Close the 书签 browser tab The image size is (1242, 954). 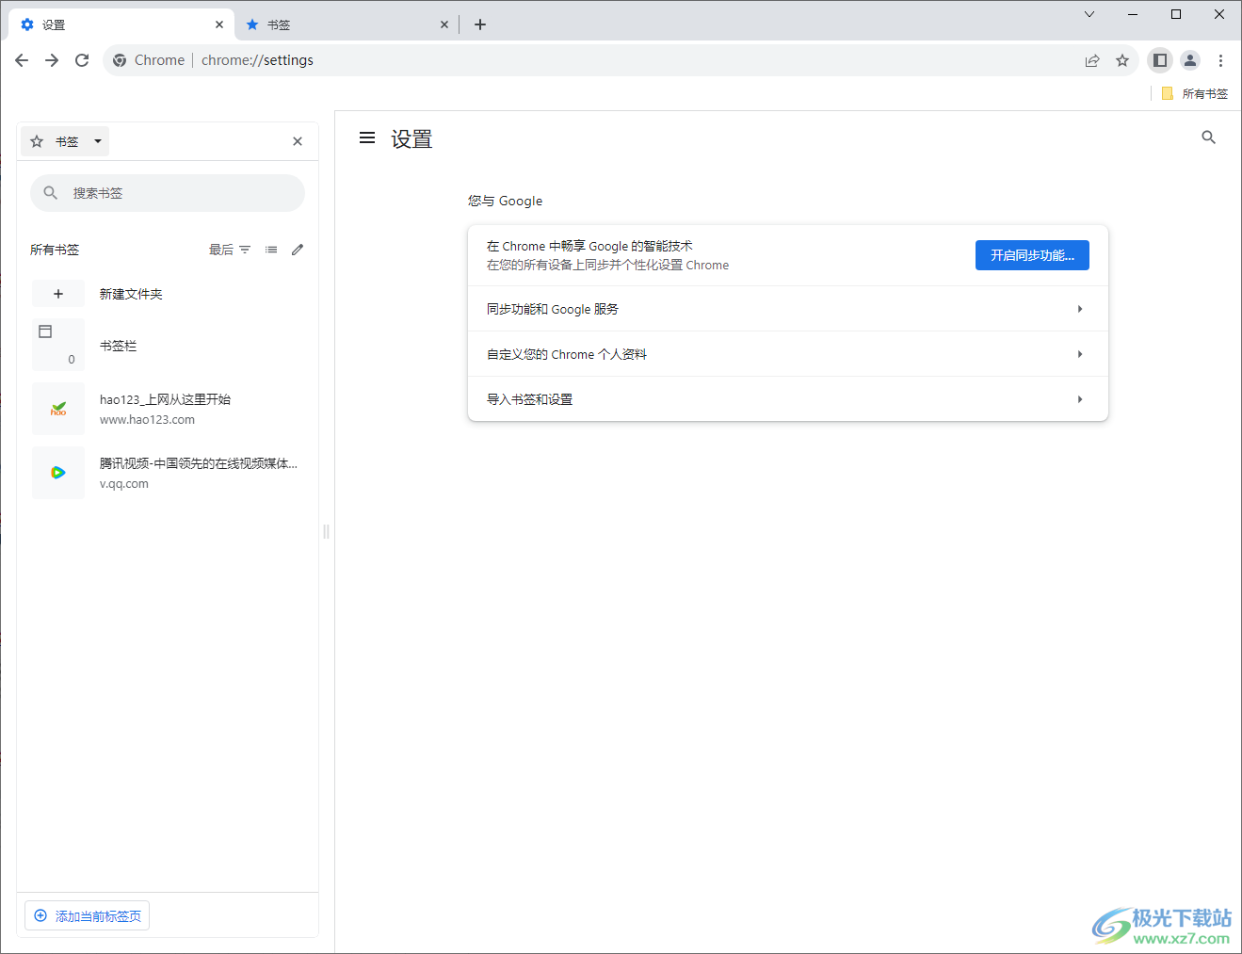click(444, 25)
